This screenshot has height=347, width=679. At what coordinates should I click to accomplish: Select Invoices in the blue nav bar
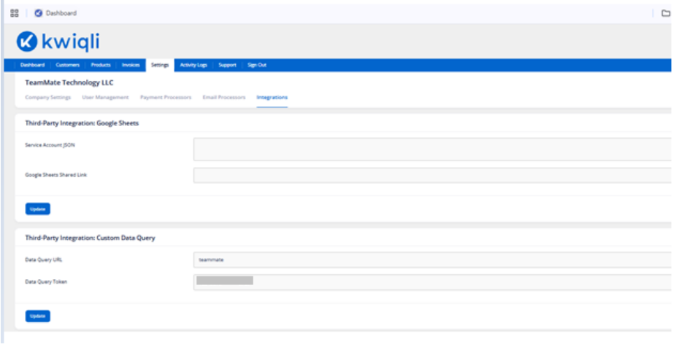click(131, 66)
